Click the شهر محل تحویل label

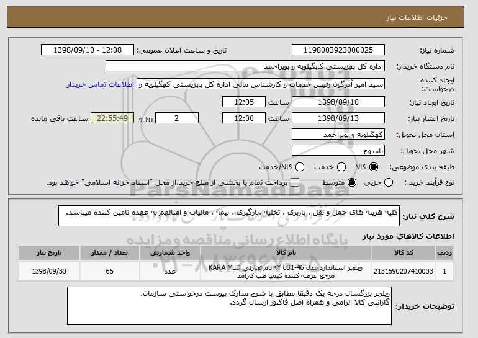[x=427, y=151]
